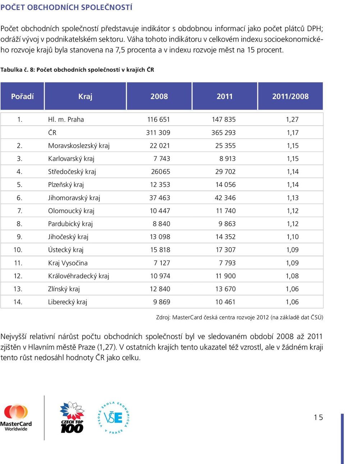The width and height of the screenshot is (345, 464).
Task: Click the value '26065' for Středočeský kraj
Action: 161,172
